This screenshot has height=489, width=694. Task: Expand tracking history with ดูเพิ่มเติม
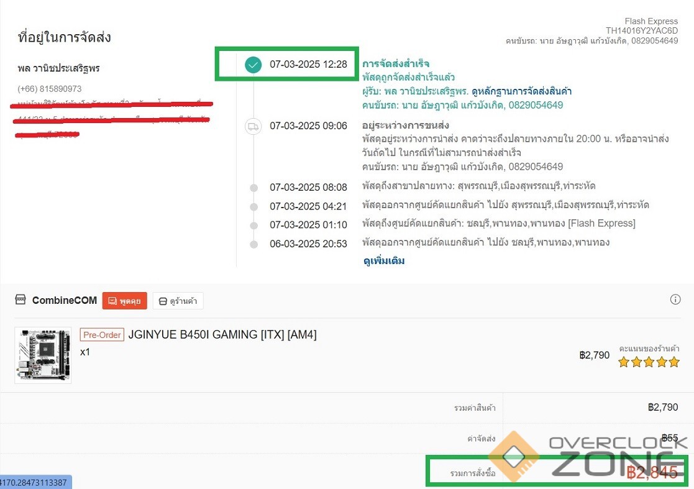(384, 260)
